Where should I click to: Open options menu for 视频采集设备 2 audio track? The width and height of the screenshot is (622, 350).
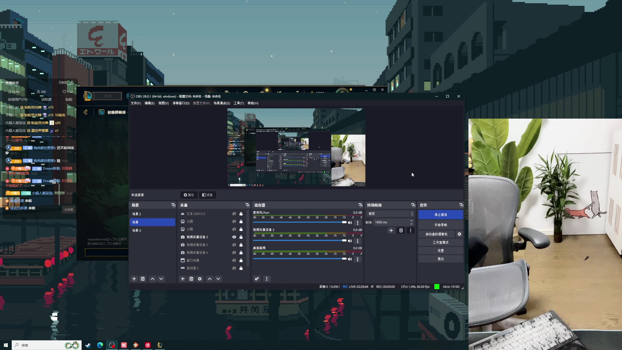click(358, 241)
